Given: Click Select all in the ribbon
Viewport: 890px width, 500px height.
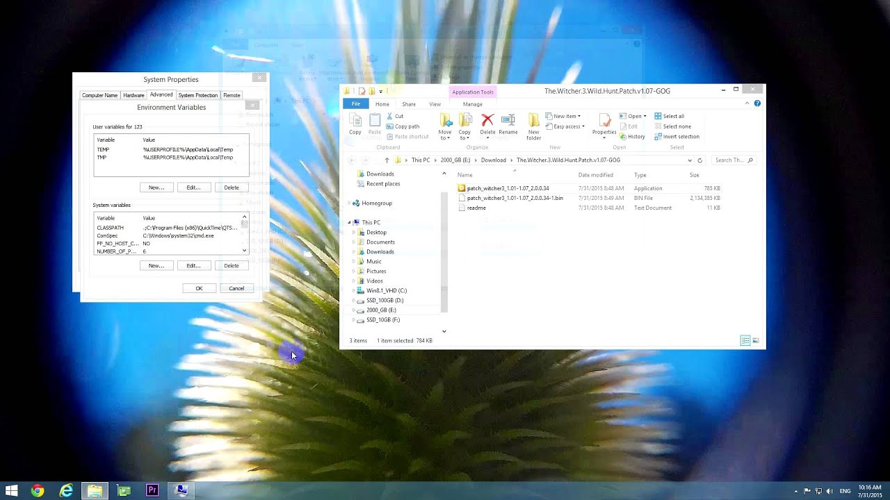Looking at the screenshot, I should pyautogui.click(x=669, y=116).
